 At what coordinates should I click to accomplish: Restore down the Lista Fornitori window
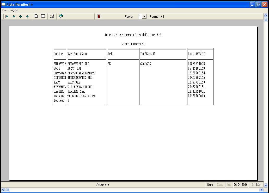(259, 4)
